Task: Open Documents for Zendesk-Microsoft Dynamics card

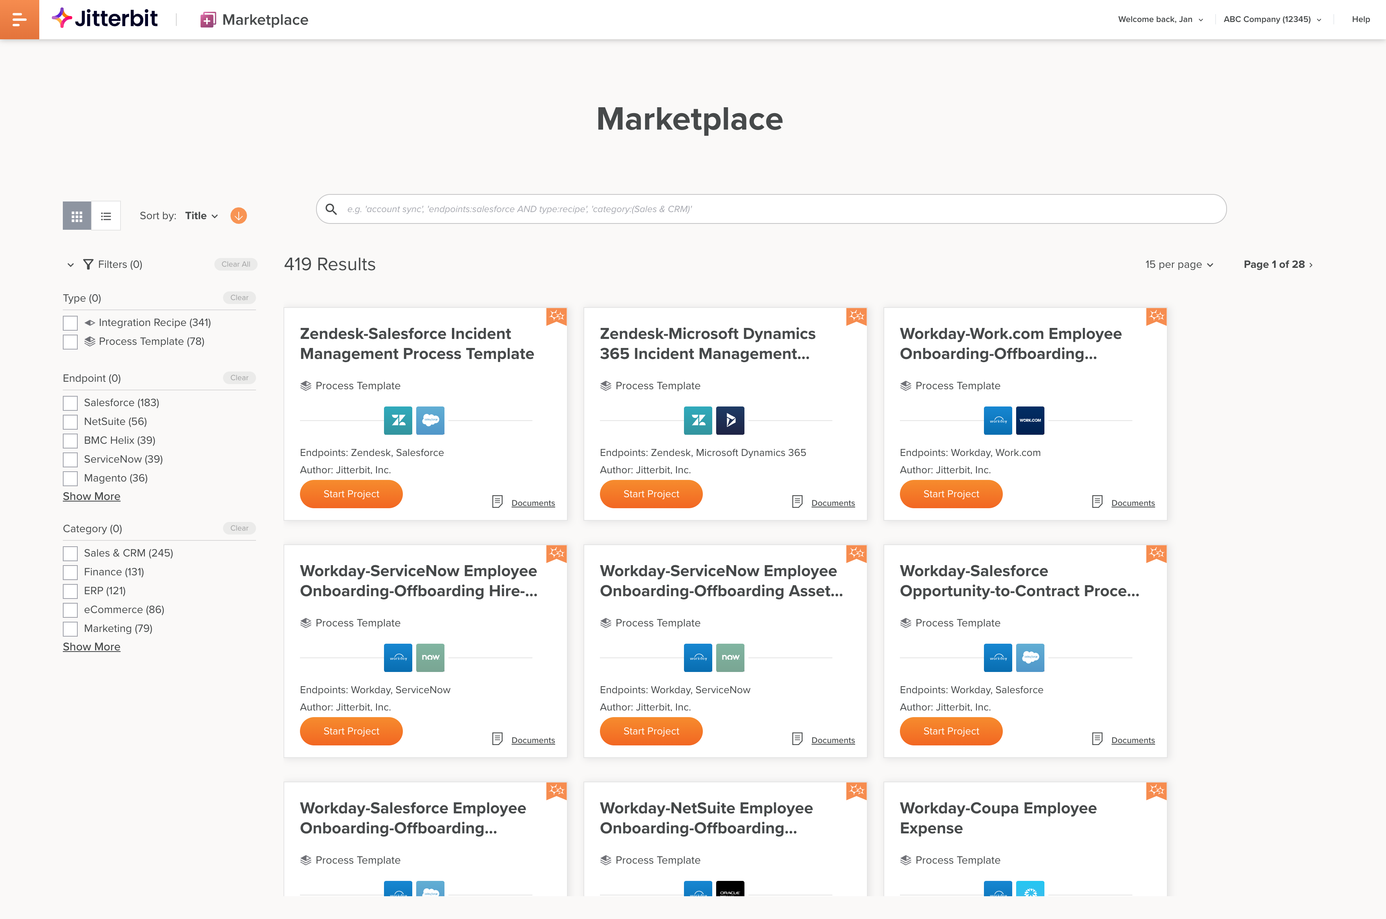Action: 833,503
